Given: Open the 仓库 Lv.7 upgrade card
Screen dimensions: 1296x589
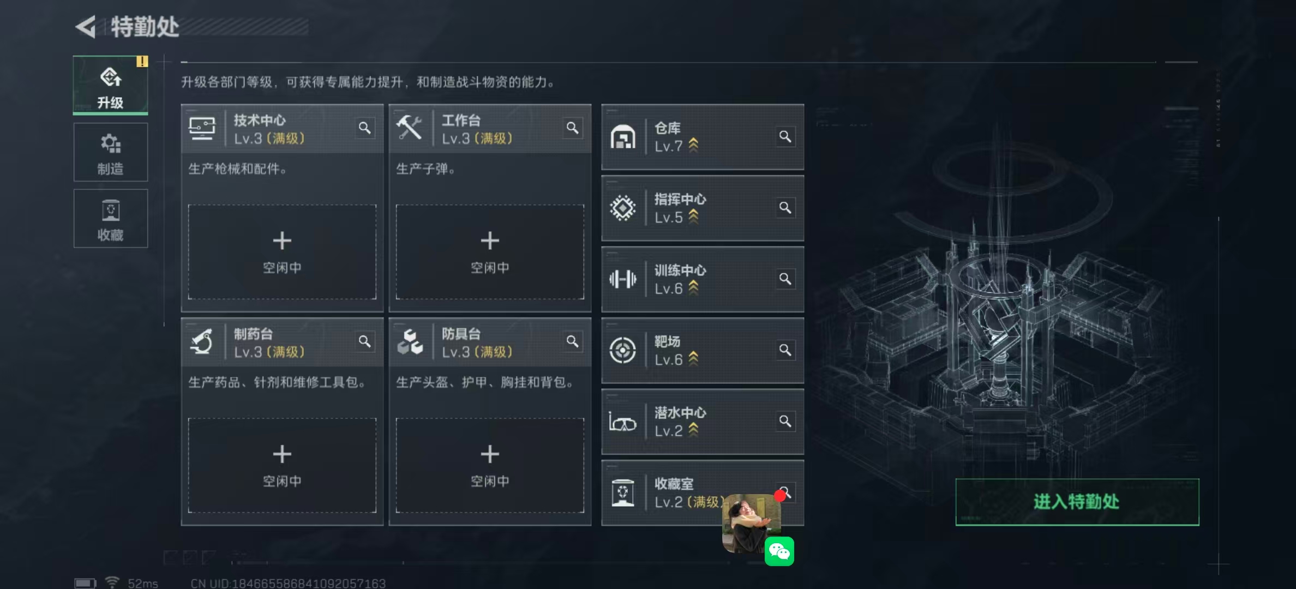Looking at the screenshot, I should 703,137.
